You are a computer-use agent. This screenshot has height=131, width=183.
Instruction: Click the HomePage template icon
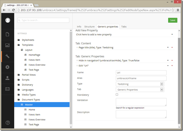[26, 55]
